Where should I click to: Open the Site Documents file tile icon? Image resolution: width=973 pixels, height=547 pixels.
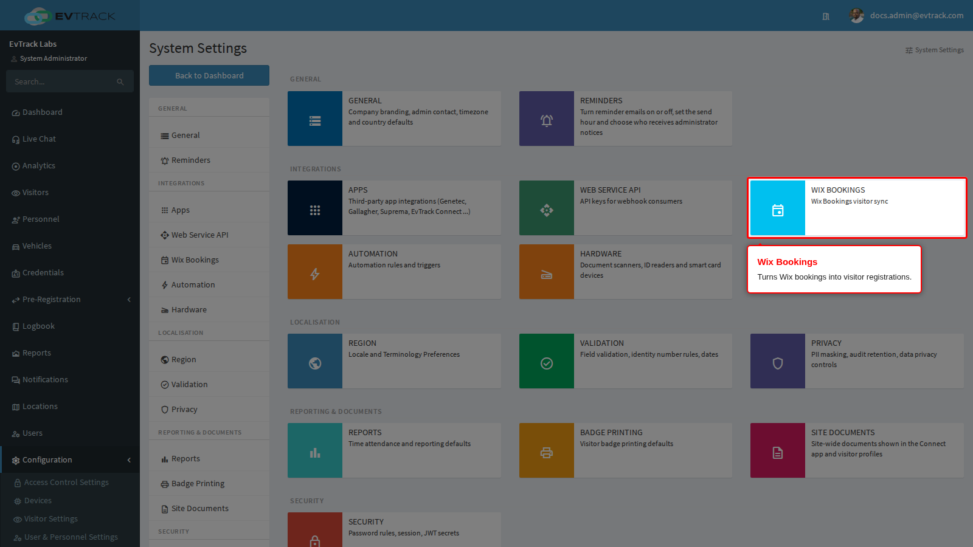coord(778,450)
